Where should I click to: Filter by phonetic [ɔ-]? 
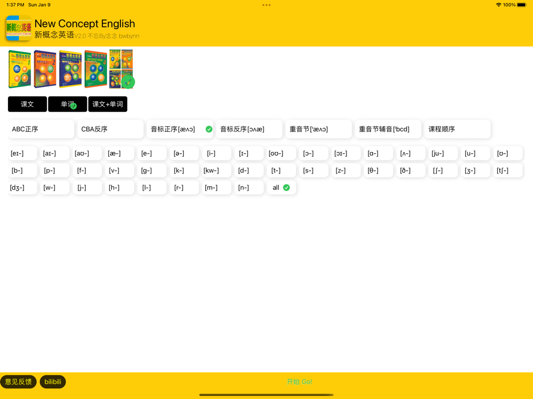pos(314,153)
